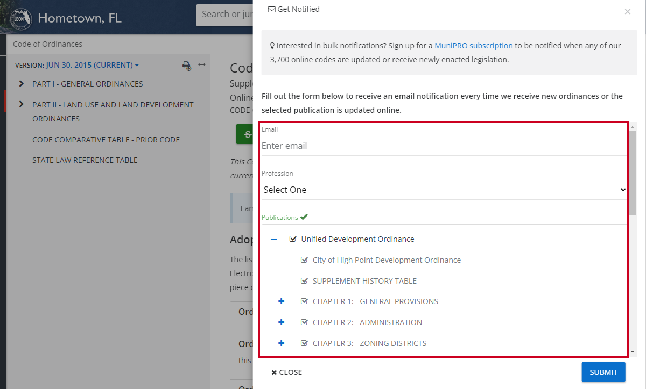
Task: Click the Get Notified envelope icon
Action: [x=271, y=9]
